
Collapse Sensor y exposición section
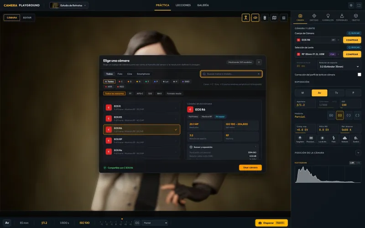(255, 147)
